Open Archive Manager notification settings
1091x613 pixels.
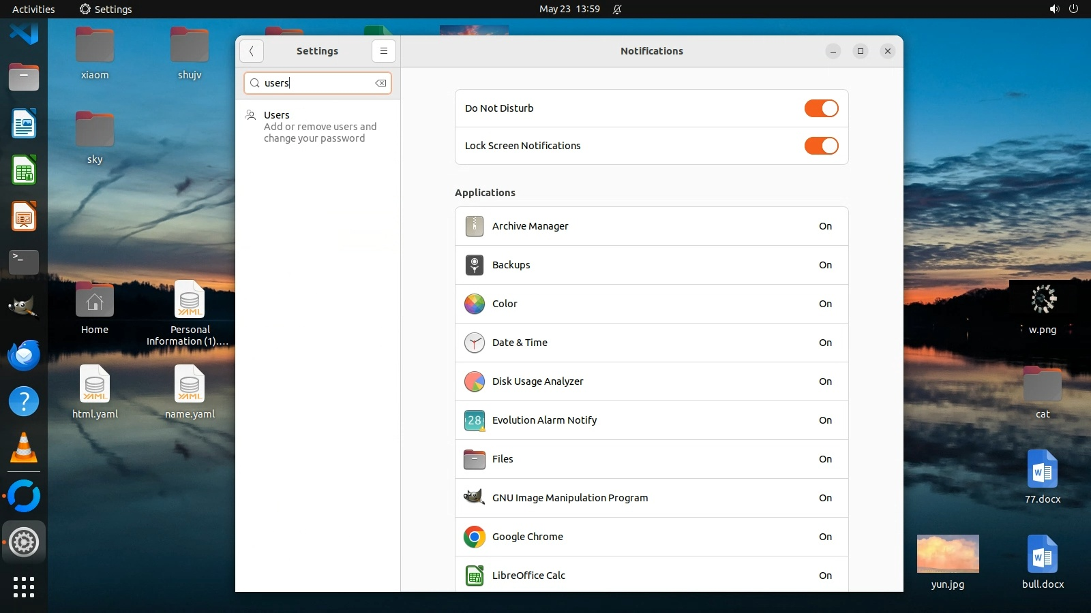pyautogui.click(x=651, y=226)
